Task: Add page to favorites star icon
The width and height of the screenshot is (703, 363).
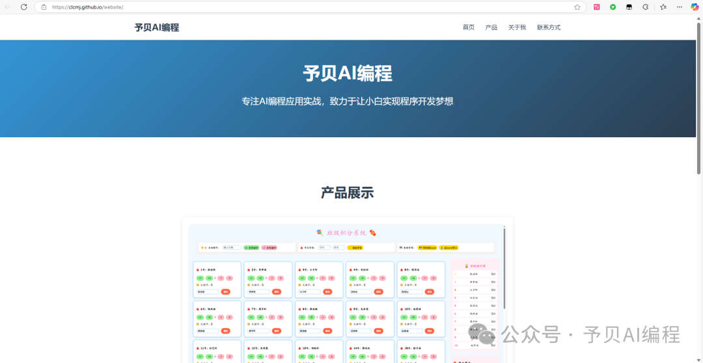Action: [x=577, y=7]
